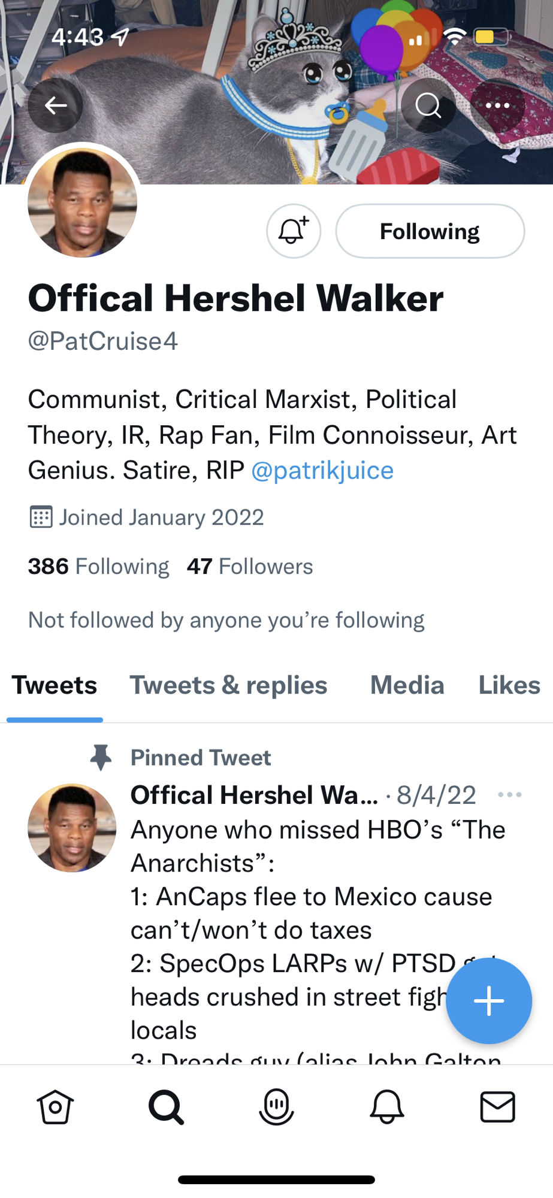
Task: Open the three-dot profile options menu
Action: point(497,106)
